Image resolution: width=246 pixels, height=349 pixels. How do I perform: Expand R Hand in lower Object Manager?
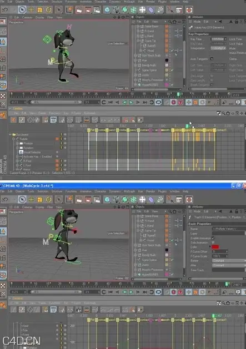point(138,221)
